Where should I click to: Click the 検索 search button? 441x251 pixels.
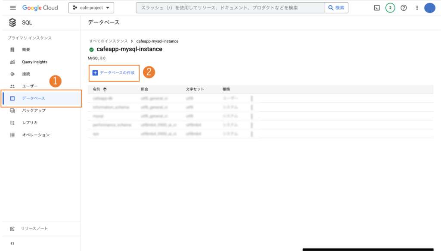[336, 8]
